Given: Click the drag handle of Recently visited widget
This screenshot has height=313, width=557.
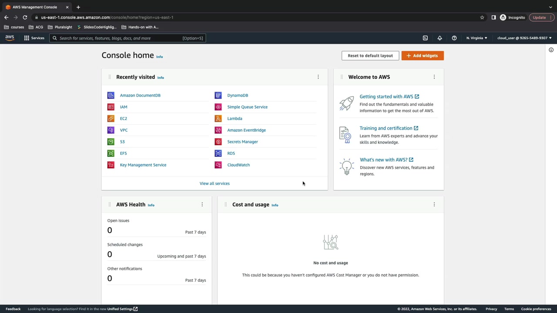Looking at the screenshot, I should pos(110,77).
